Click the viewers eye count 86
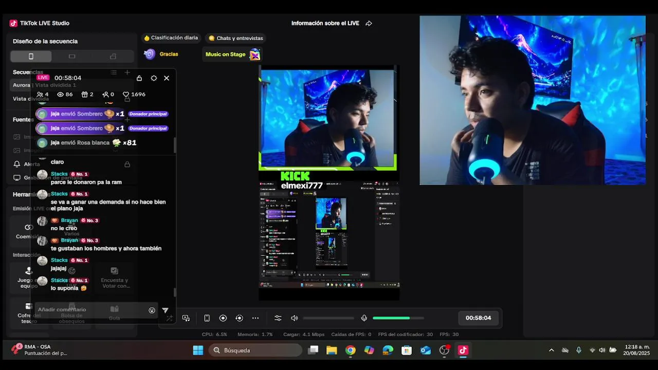Viewport: 658px width, 370px height. [x=65, y=95]
